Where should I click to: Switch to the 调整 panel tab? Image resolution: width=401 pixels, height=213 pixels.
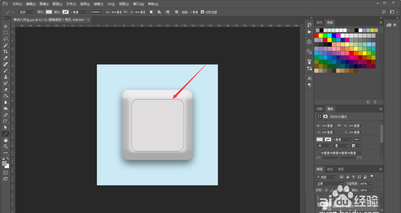(320, 109)
